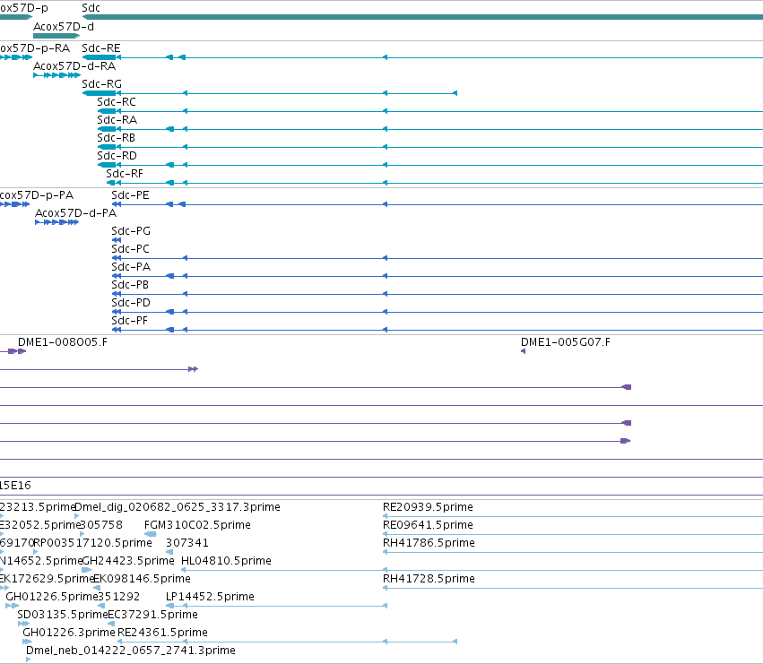The image size is (763, 664).
Task: Click the SD03135.5prime EST label
Action: (62, 615)
